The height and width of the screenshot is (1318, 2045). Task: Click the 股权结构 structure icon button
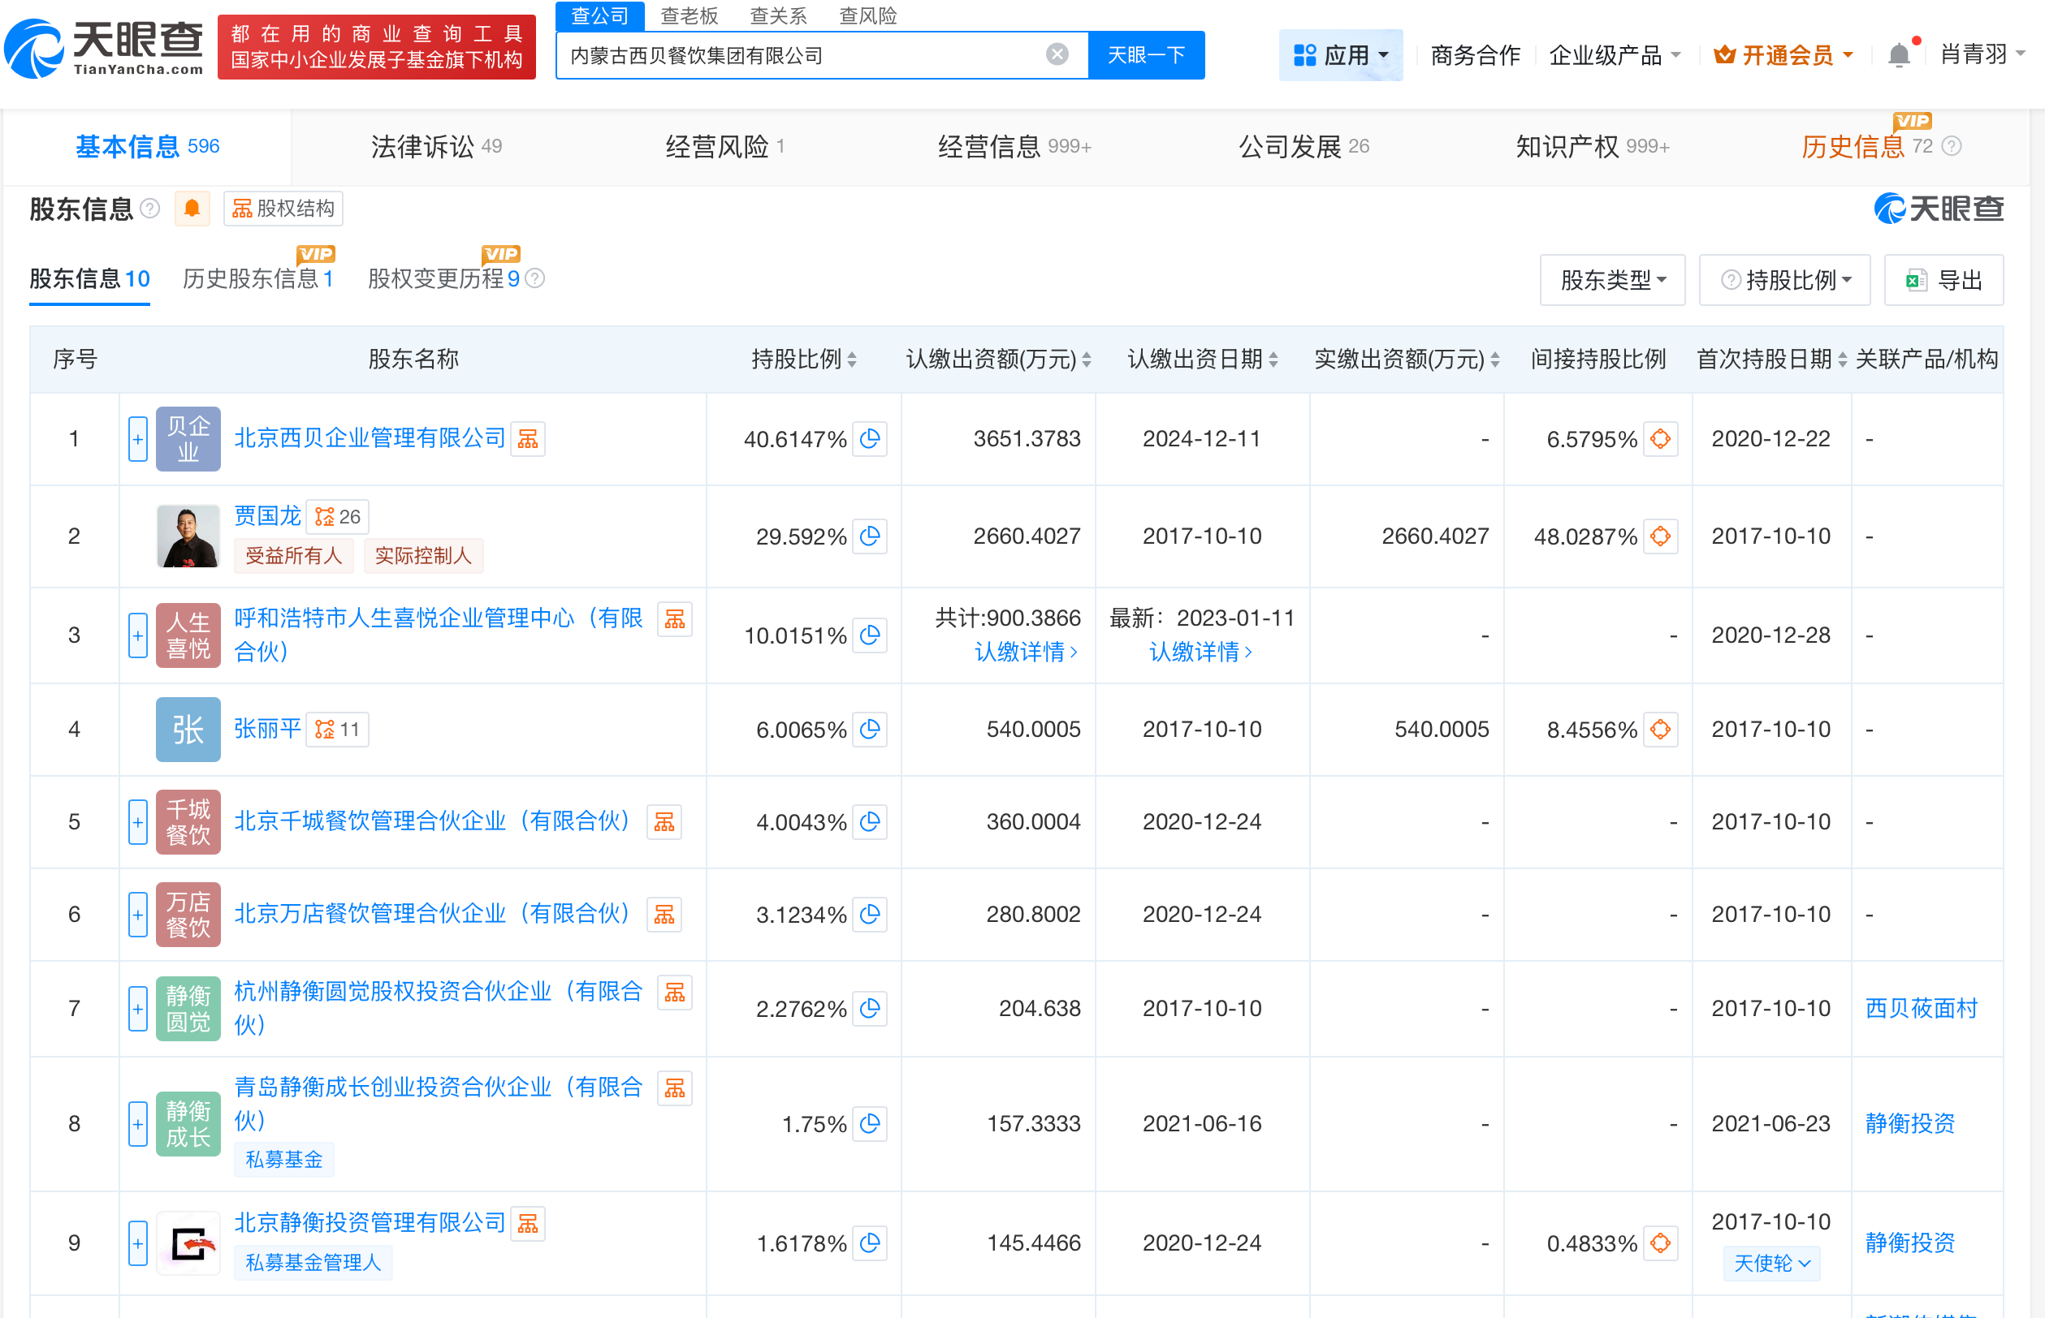283,208
